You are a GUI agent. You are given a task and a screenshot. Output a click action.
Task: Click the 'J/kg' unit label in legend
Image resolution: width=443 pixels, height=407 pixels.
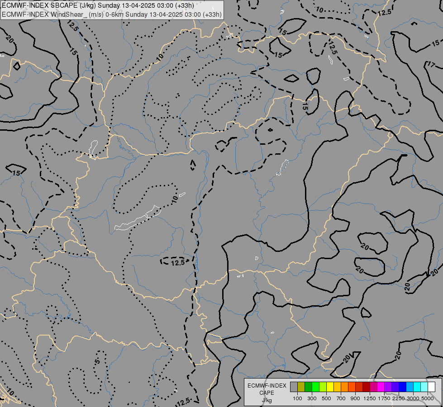point(267,400)
